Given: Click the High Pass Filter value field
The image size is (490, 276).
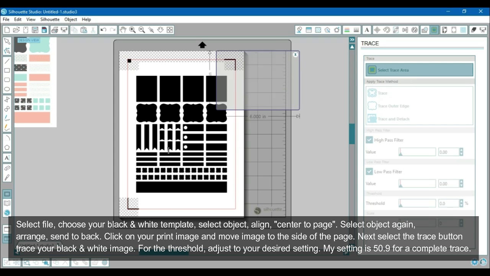Looking at the screenshot, I should click(x=448, y=152).
